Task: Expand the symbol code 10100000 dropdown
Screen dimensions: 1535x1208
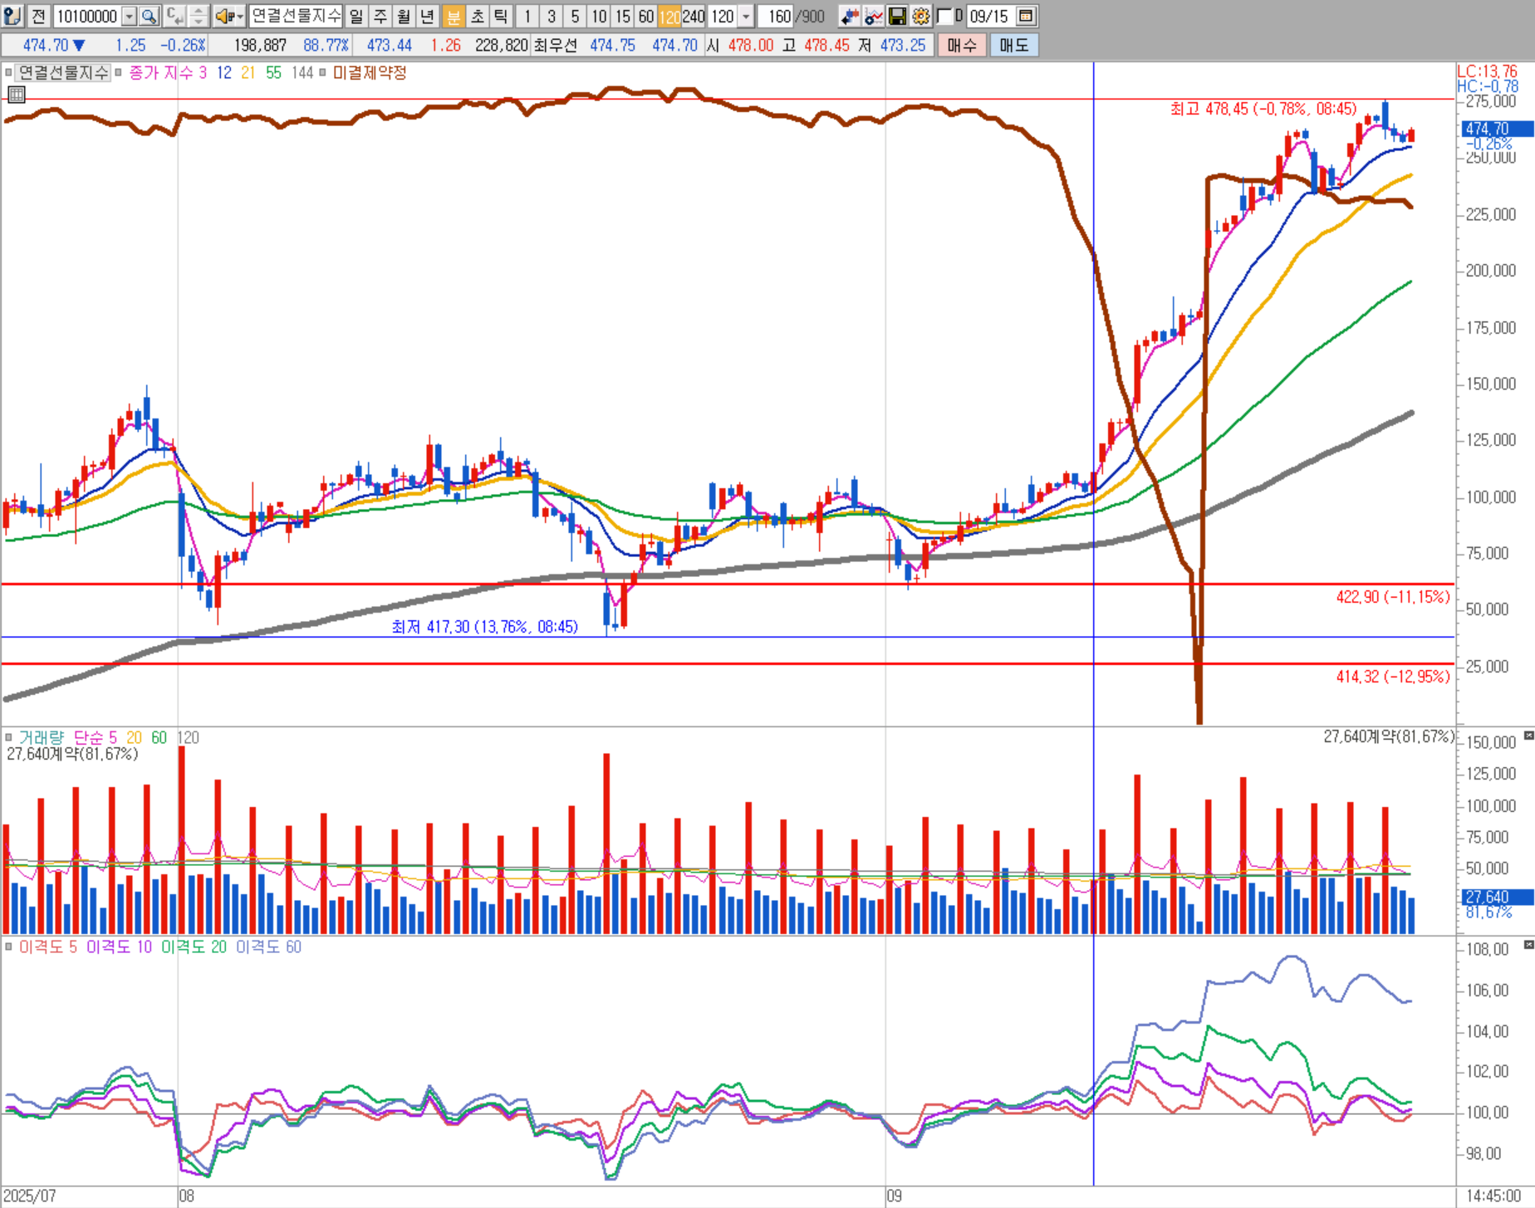Action: (130, 16)
